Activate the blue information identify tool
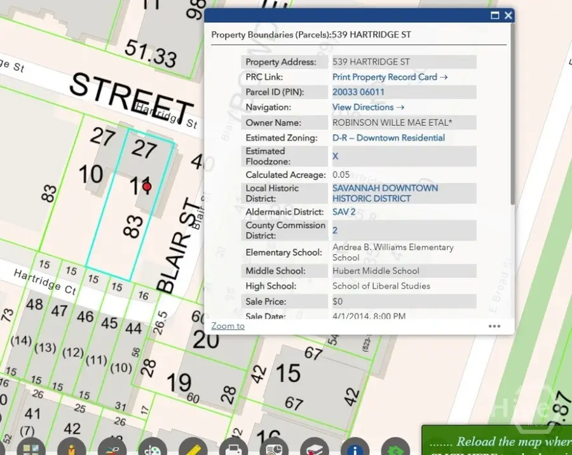 click(355, 448)
